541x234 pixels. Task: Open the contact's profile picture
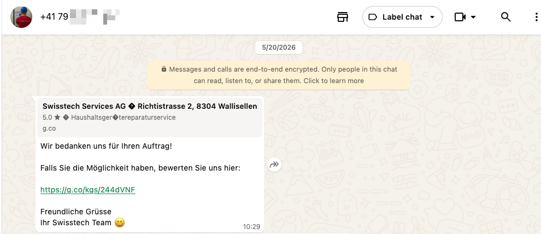coord(21,17)
